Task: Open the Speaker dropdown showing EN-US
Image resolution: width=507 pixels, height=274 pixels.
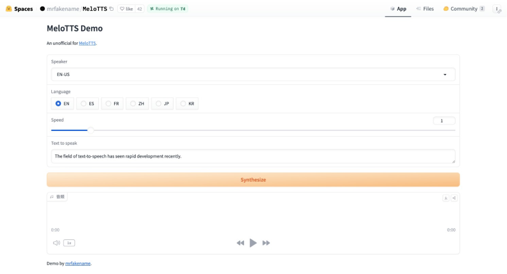Action: pos(253,75)
